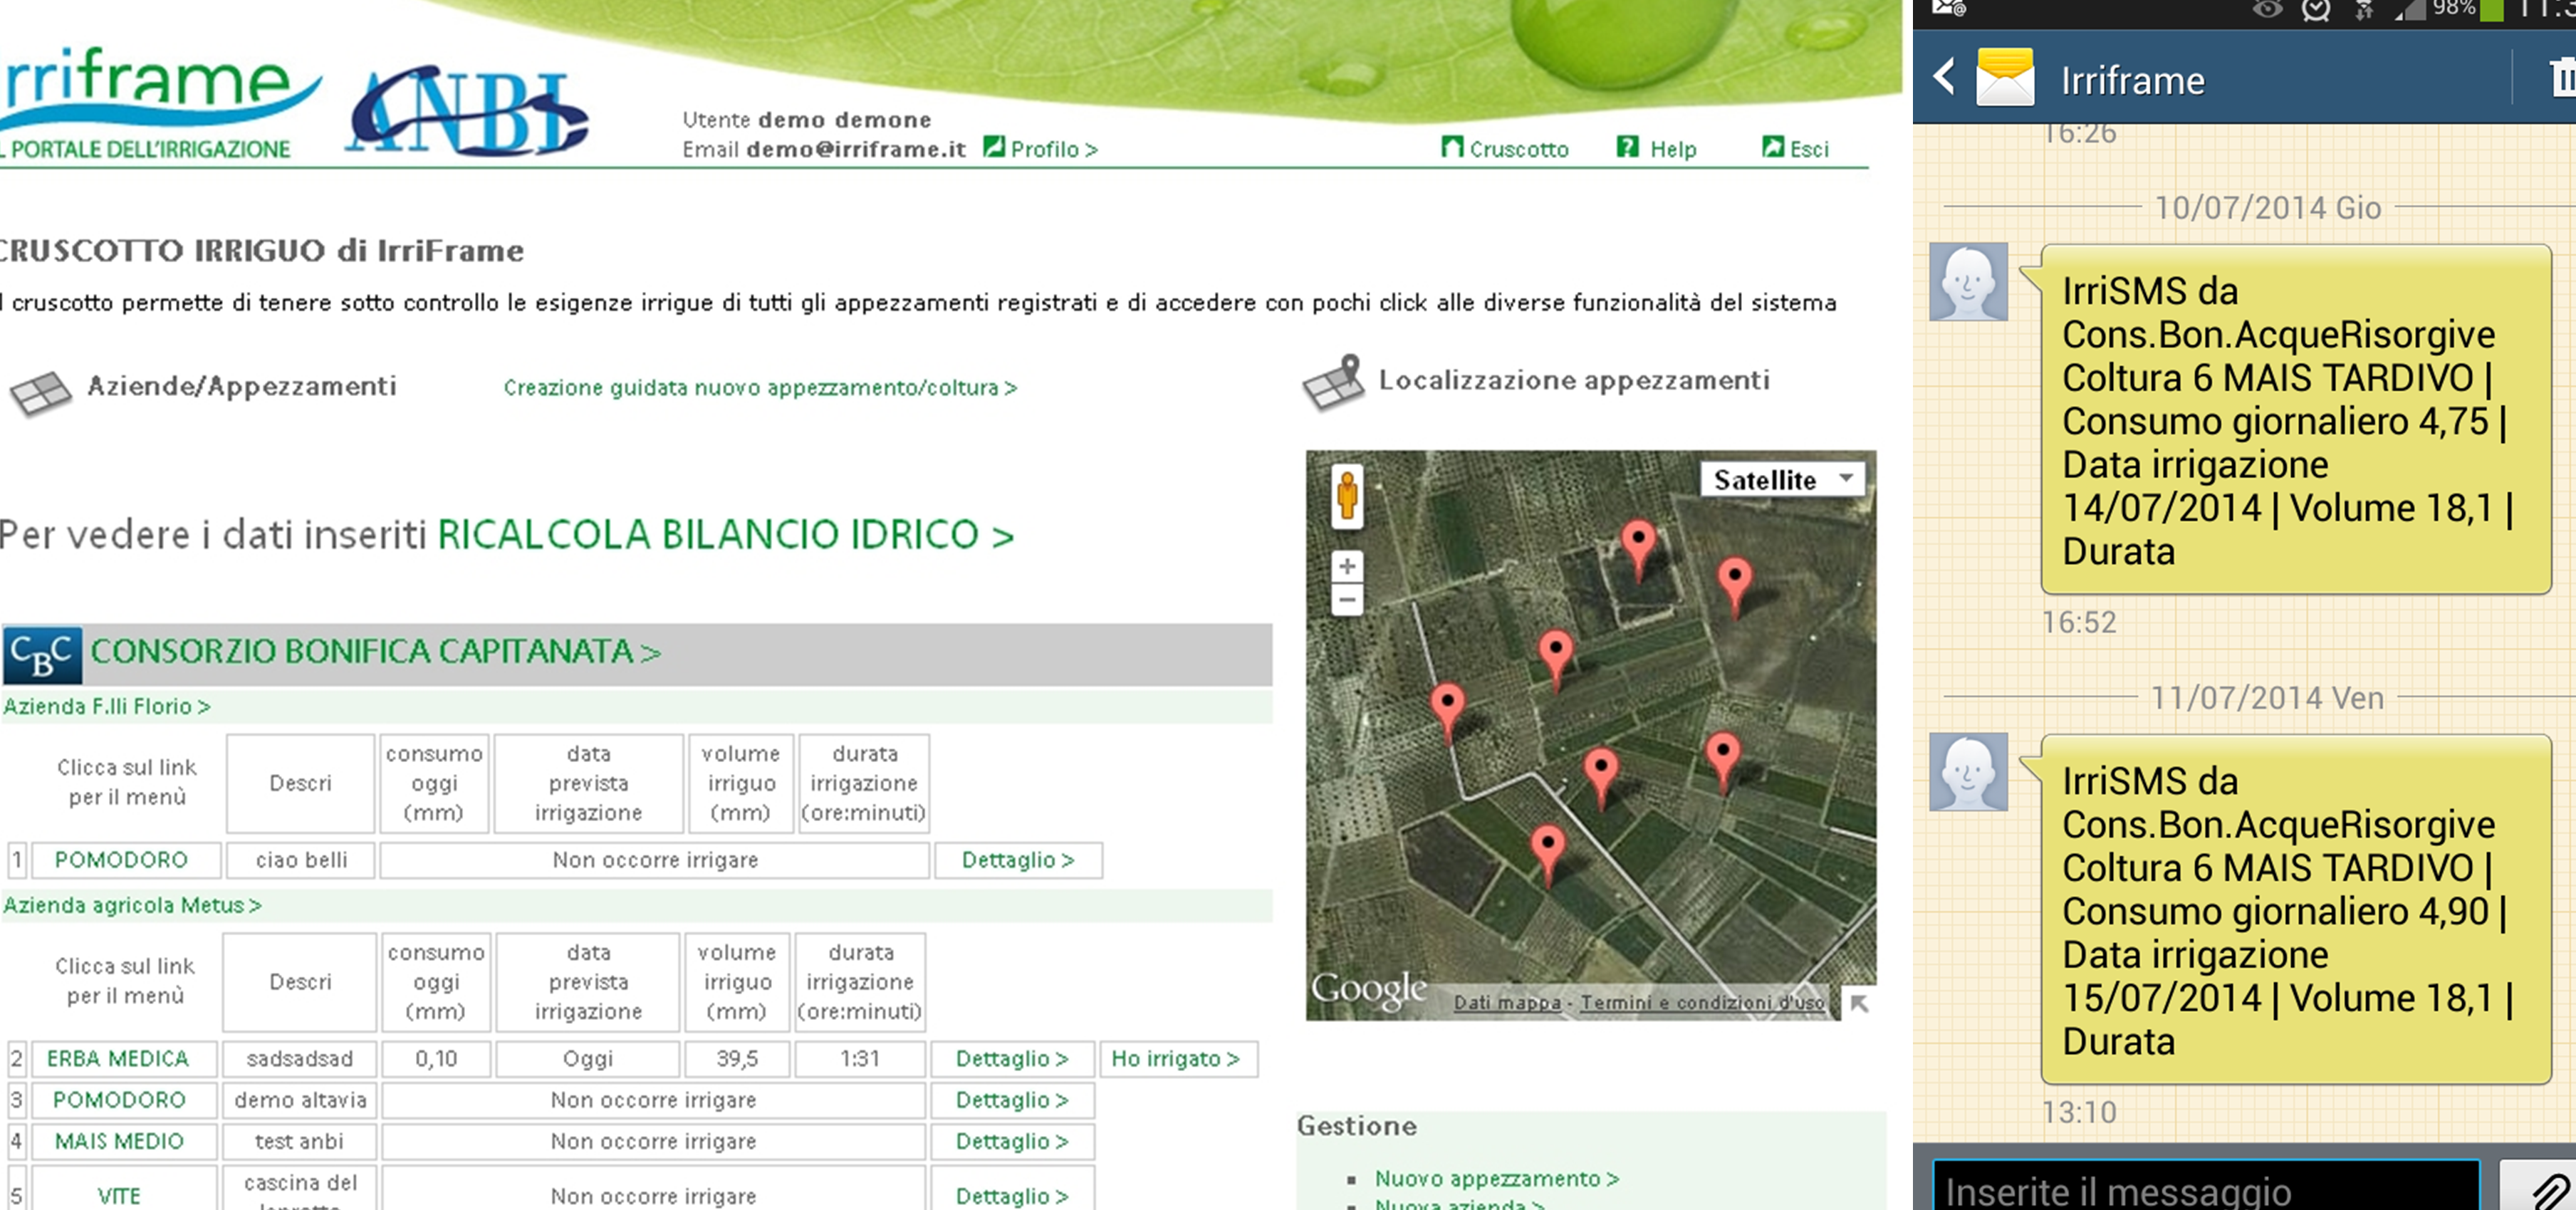
Task: Click the ANBI logo
Action: tap(468, 110)
